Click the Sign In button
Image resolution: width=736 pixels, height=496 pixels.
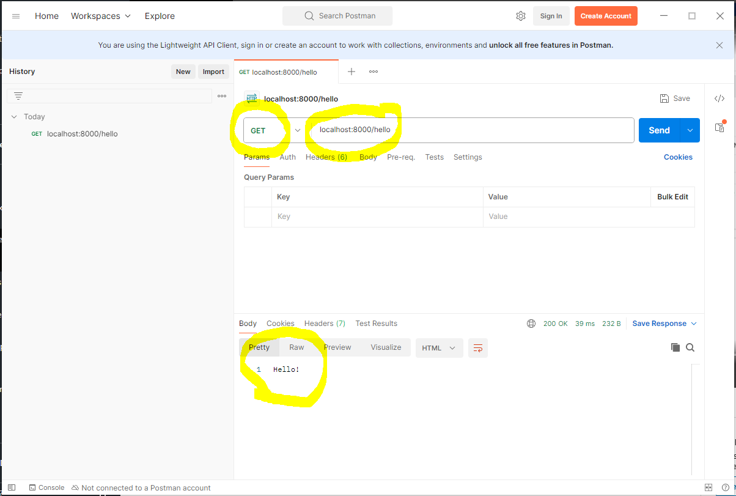click(551, 16)
